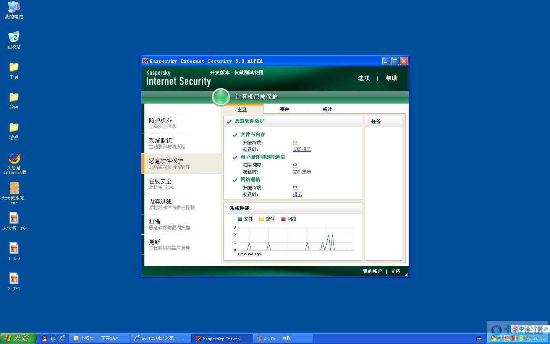Click QQ penguin quick launch icon
The image size is (550, 344).
pyautogui.click(x=44, y=338)
